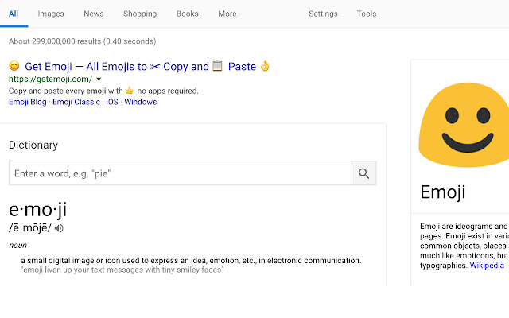Expand the More search categories menu
The height and width of the screenshot is (318, 509).
click(227, 14)
